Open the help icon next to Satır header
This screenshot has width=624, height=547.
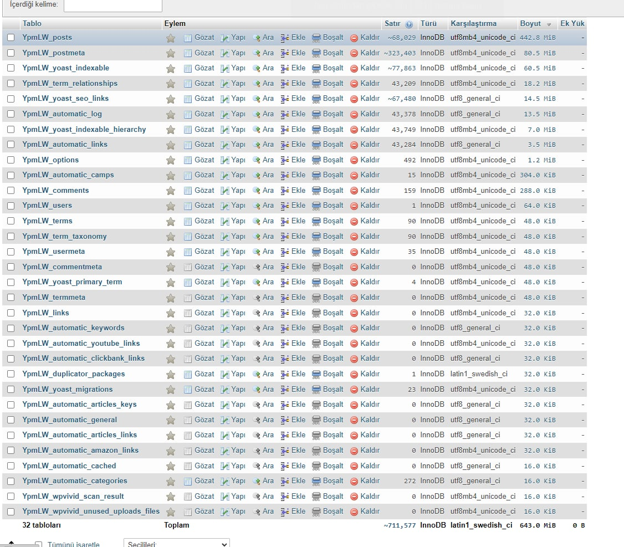(409, 24)
